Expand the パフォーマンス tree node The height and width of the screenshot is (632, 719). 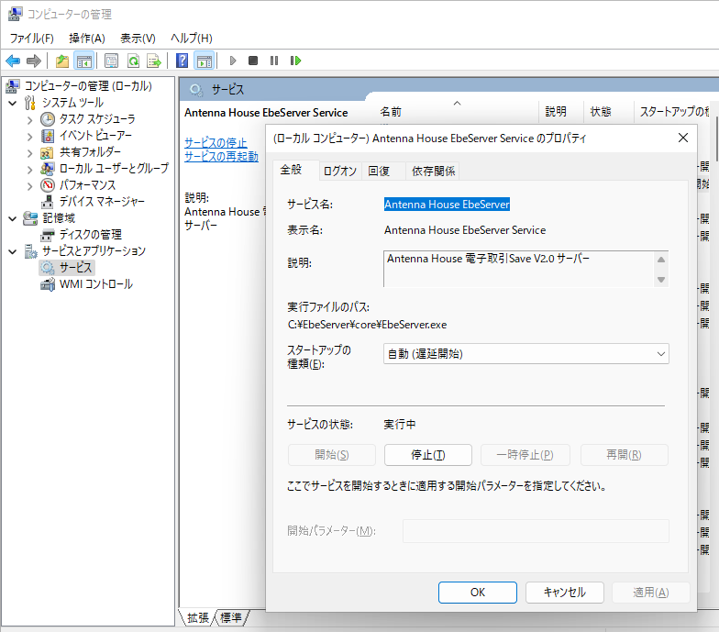coord(29,185)
